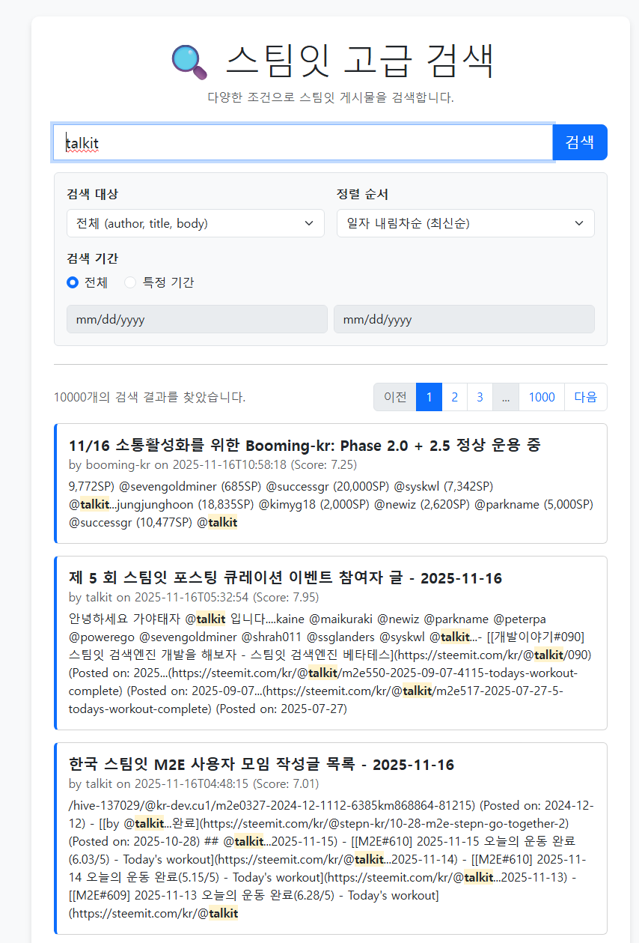
Task: Click the 정렬 순서 label
Action: pos(362,194)
